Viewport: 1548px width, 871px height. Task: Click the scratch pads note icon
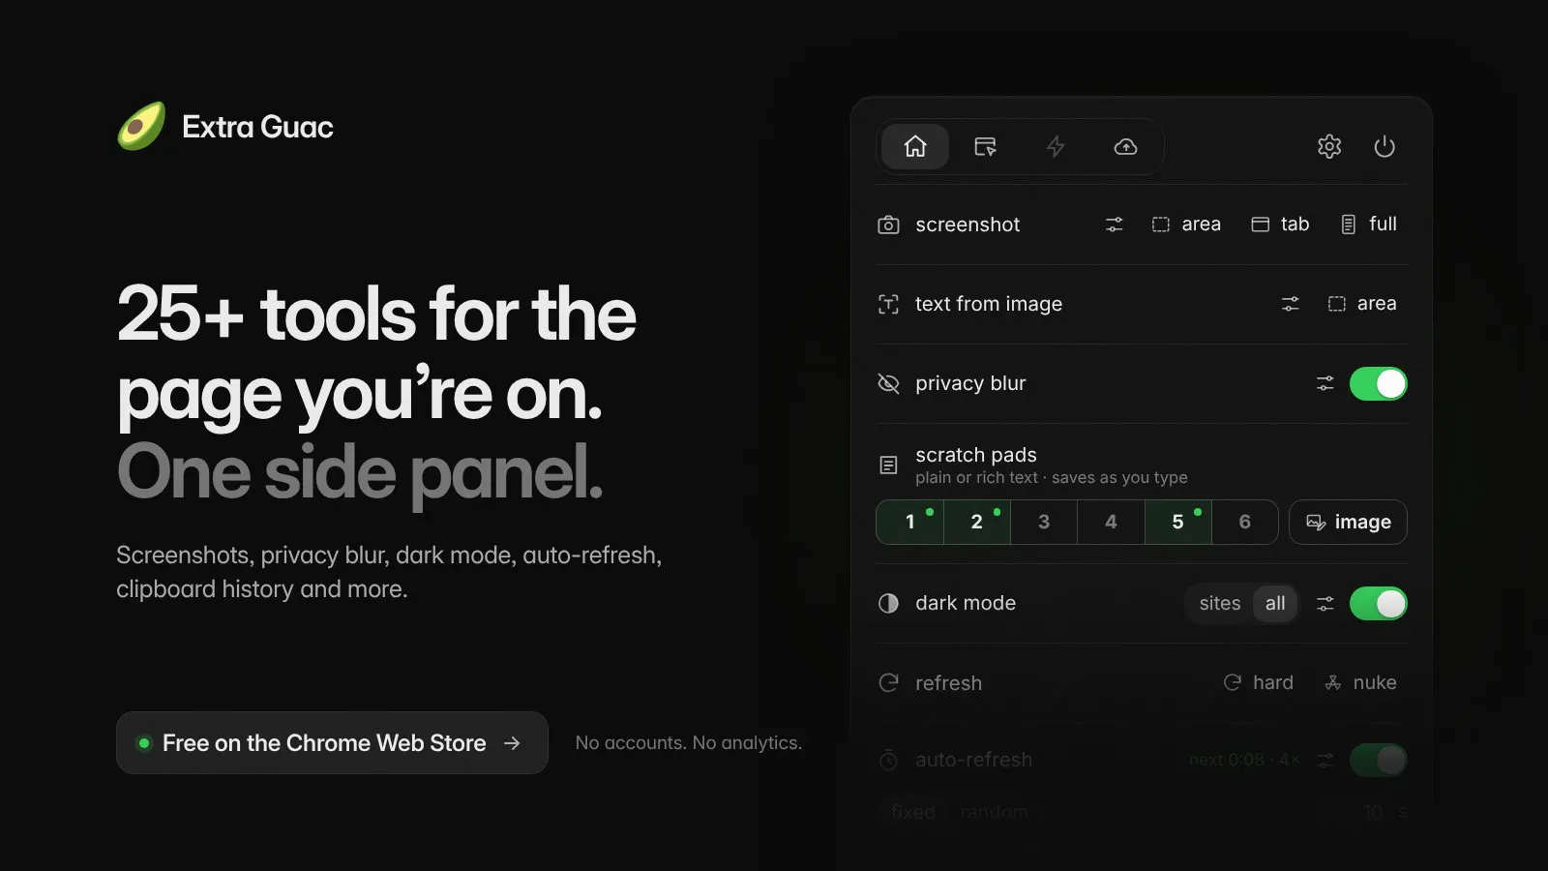click(x=888, y=466)
